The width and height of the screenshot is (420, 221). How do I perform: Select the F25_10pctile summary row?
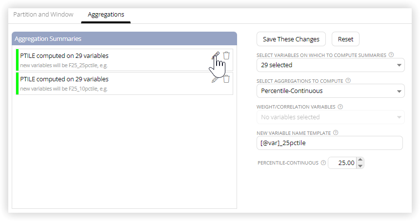(124, 83)
